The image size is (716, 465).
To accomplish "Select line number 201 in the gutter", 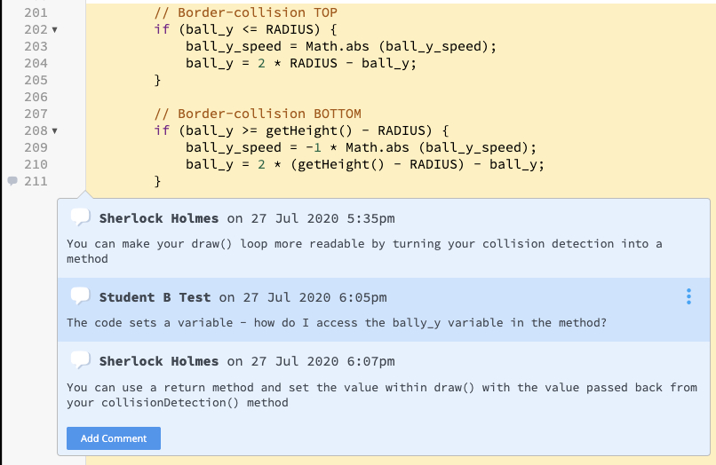I will (x=36, y=12).
